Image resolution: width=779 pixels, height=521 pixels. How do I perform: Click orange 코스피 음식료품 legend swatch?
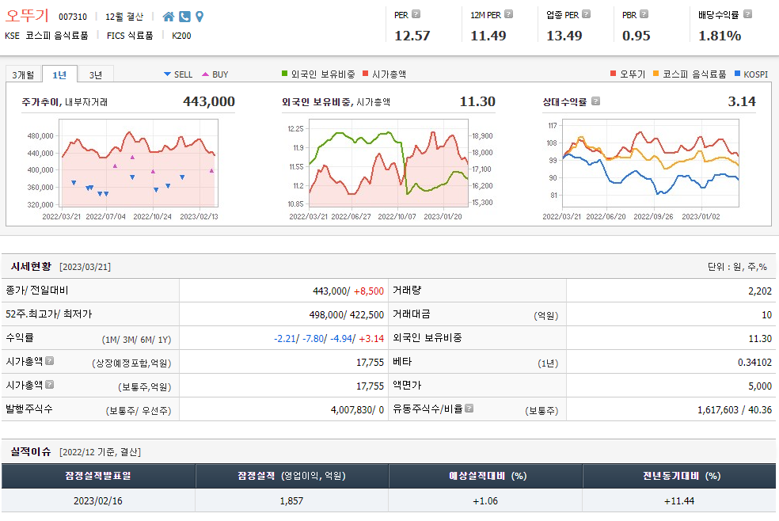coord(655,74)
